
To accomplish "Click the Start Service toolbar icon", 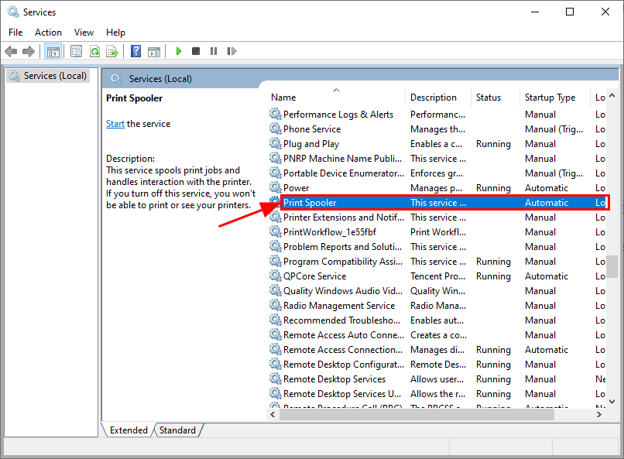I will [x=178, y=51].
